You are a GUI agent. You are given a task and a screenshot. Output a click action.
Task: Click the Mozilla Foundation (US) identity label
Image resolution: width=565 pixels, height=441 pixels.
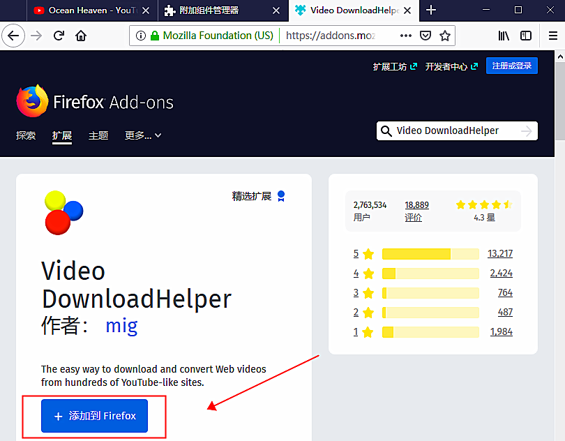218,36
